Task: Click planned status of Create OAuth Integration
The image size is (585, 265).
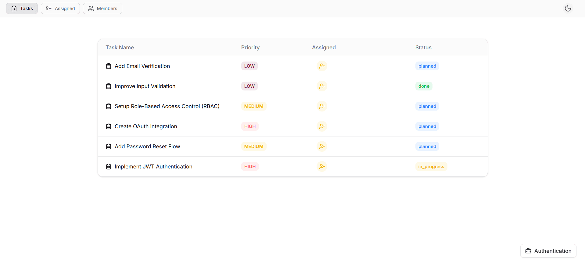Action: 427,126
